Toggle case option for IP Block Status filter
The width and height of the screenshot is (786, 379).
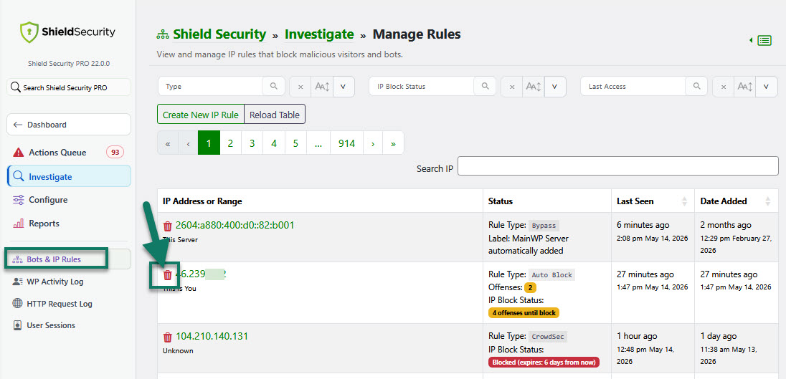tap(534, 87)
